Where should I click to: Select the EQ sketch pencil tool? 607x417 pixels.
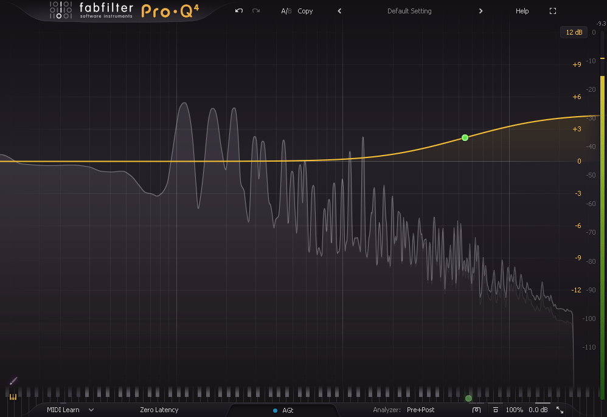pos(13,381)
